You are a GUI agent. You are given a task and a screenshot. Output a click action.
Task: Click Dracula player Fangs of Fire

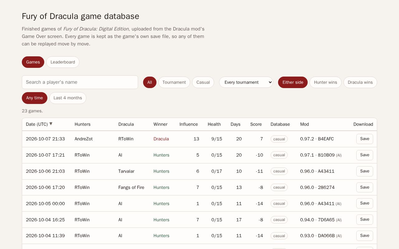(131, 187)
